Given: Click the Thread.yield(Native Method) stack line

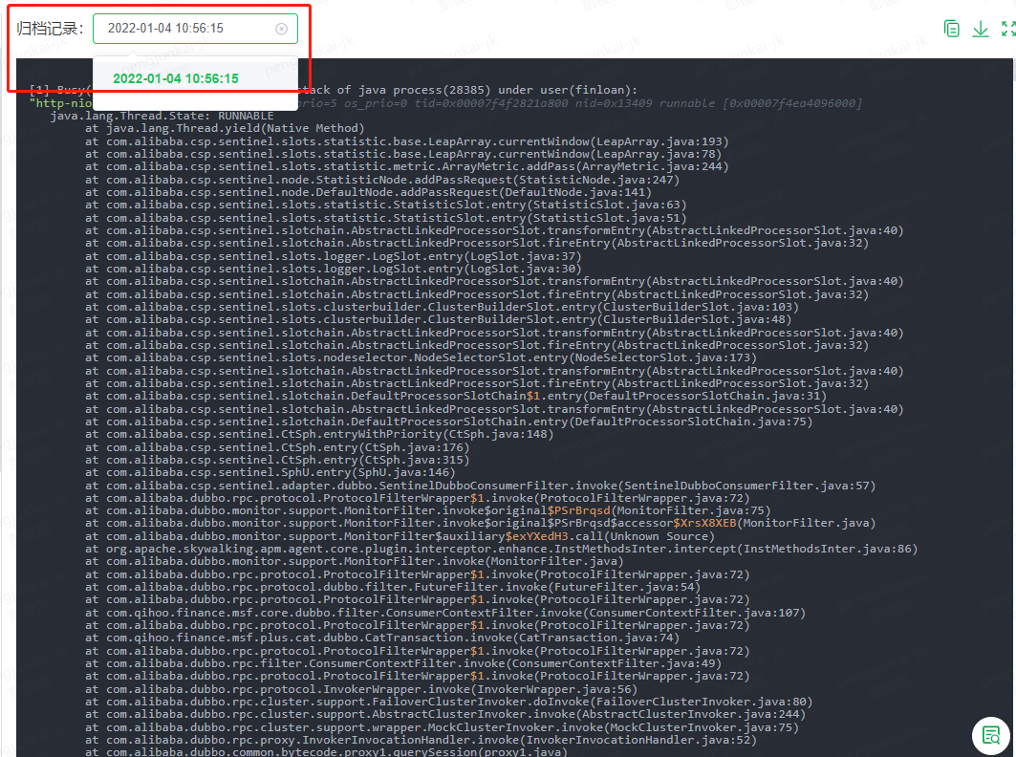Looking at the screenshot, I should point(225,128).
